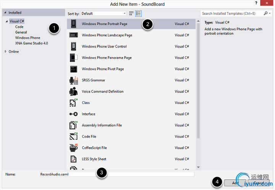Click the LESS Style Sheet icon

click(x=73, y=159)
